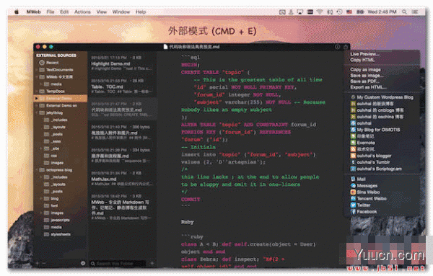Expand the _site folder arrow
Viewport: 433px width, 276px height.
(41, 148)
